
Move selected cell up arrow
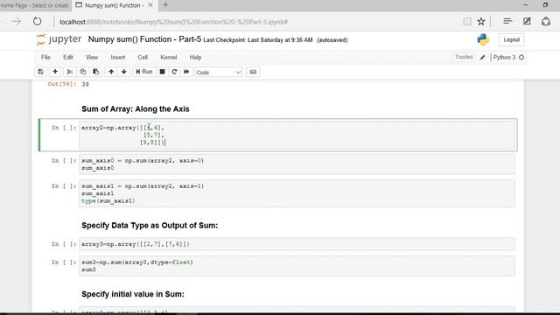point(111,72)
